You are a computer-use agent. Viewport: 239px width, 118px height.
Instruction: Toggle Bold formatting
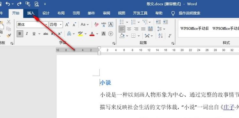pos(20,34)
